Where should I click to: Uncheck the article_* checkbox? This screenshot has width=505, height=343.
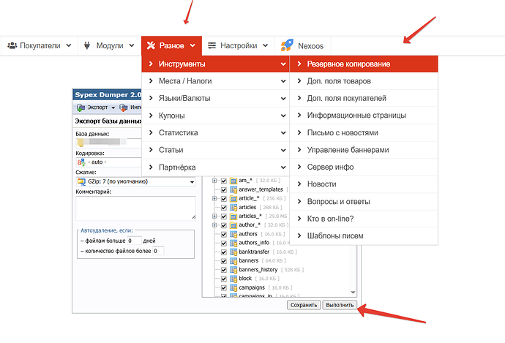coord(224,198)
